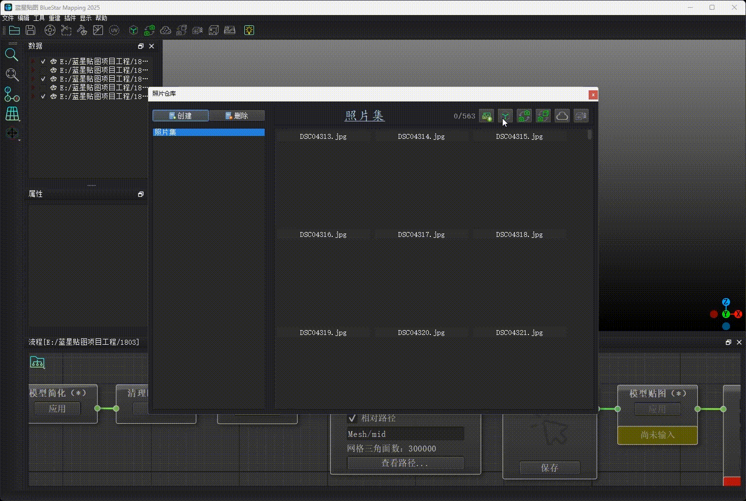Screen dimensions: 746x501
Task: Open the 工具 menu
Action: tap(39, 18)
